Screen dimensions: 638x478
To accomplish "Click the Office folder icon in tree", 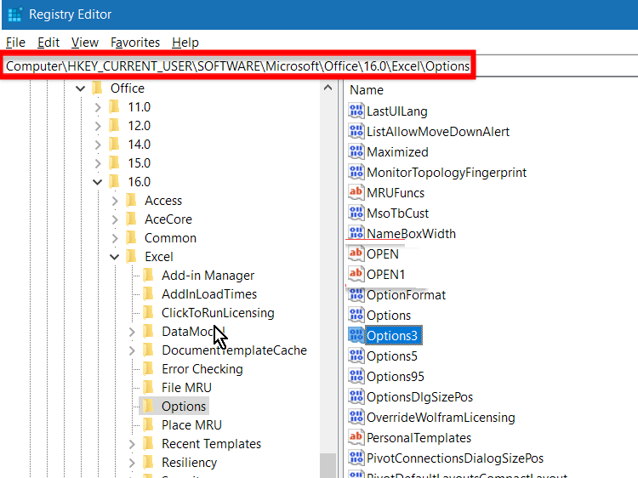I will [x=97, y=88].
